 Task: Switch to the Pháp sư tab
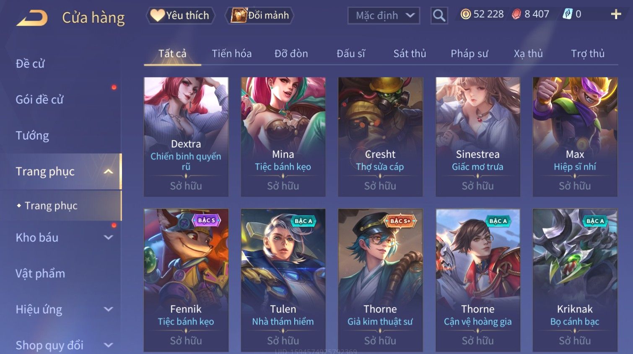pyautogui.click(x=469, y=54)
